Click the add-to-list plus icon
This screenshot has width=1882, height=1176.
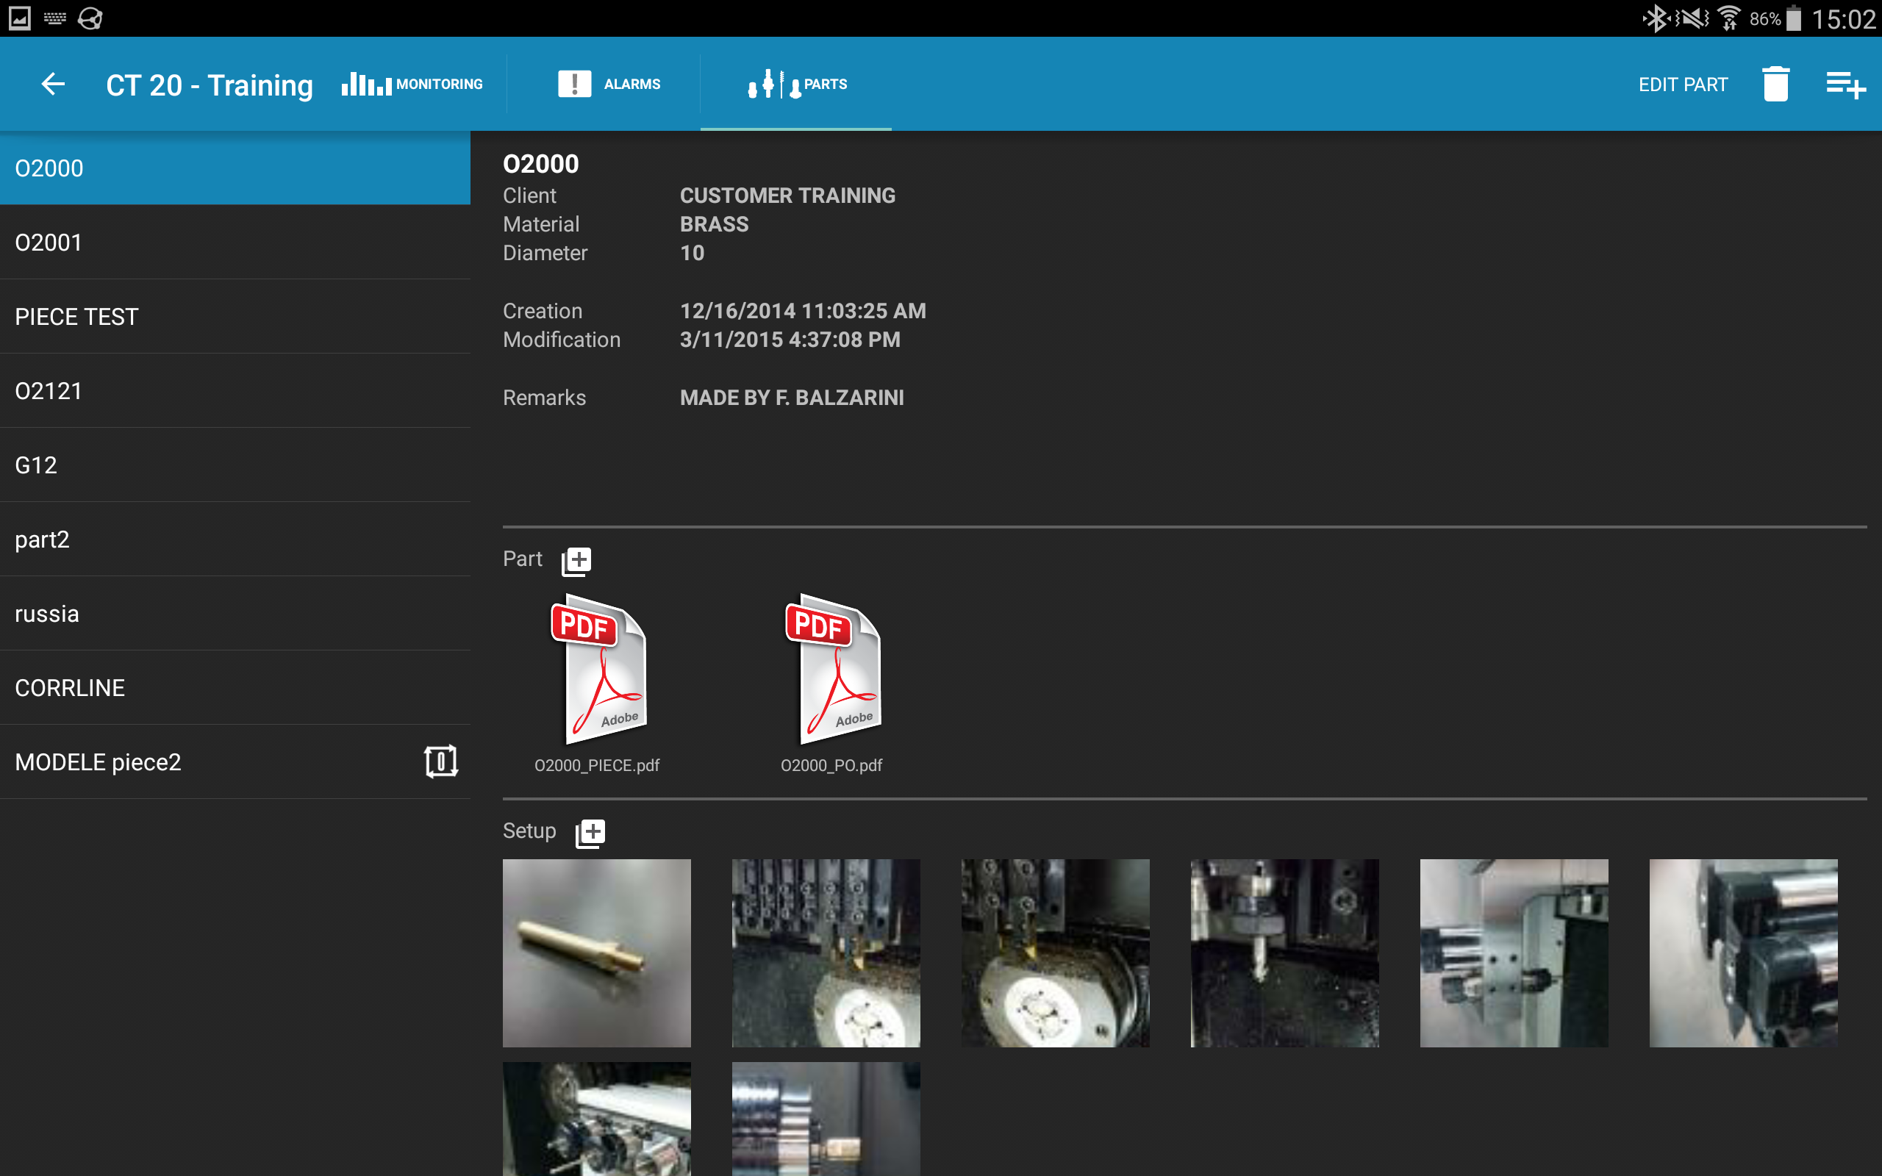1845,84
